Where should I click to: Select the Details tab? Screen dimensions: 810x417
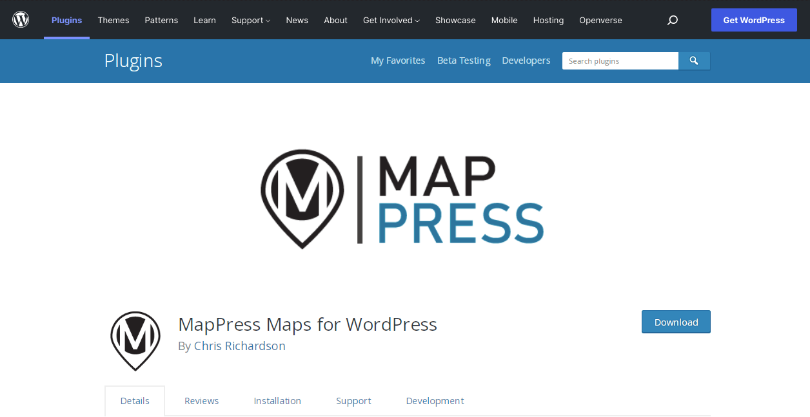[x=134, y=400]
